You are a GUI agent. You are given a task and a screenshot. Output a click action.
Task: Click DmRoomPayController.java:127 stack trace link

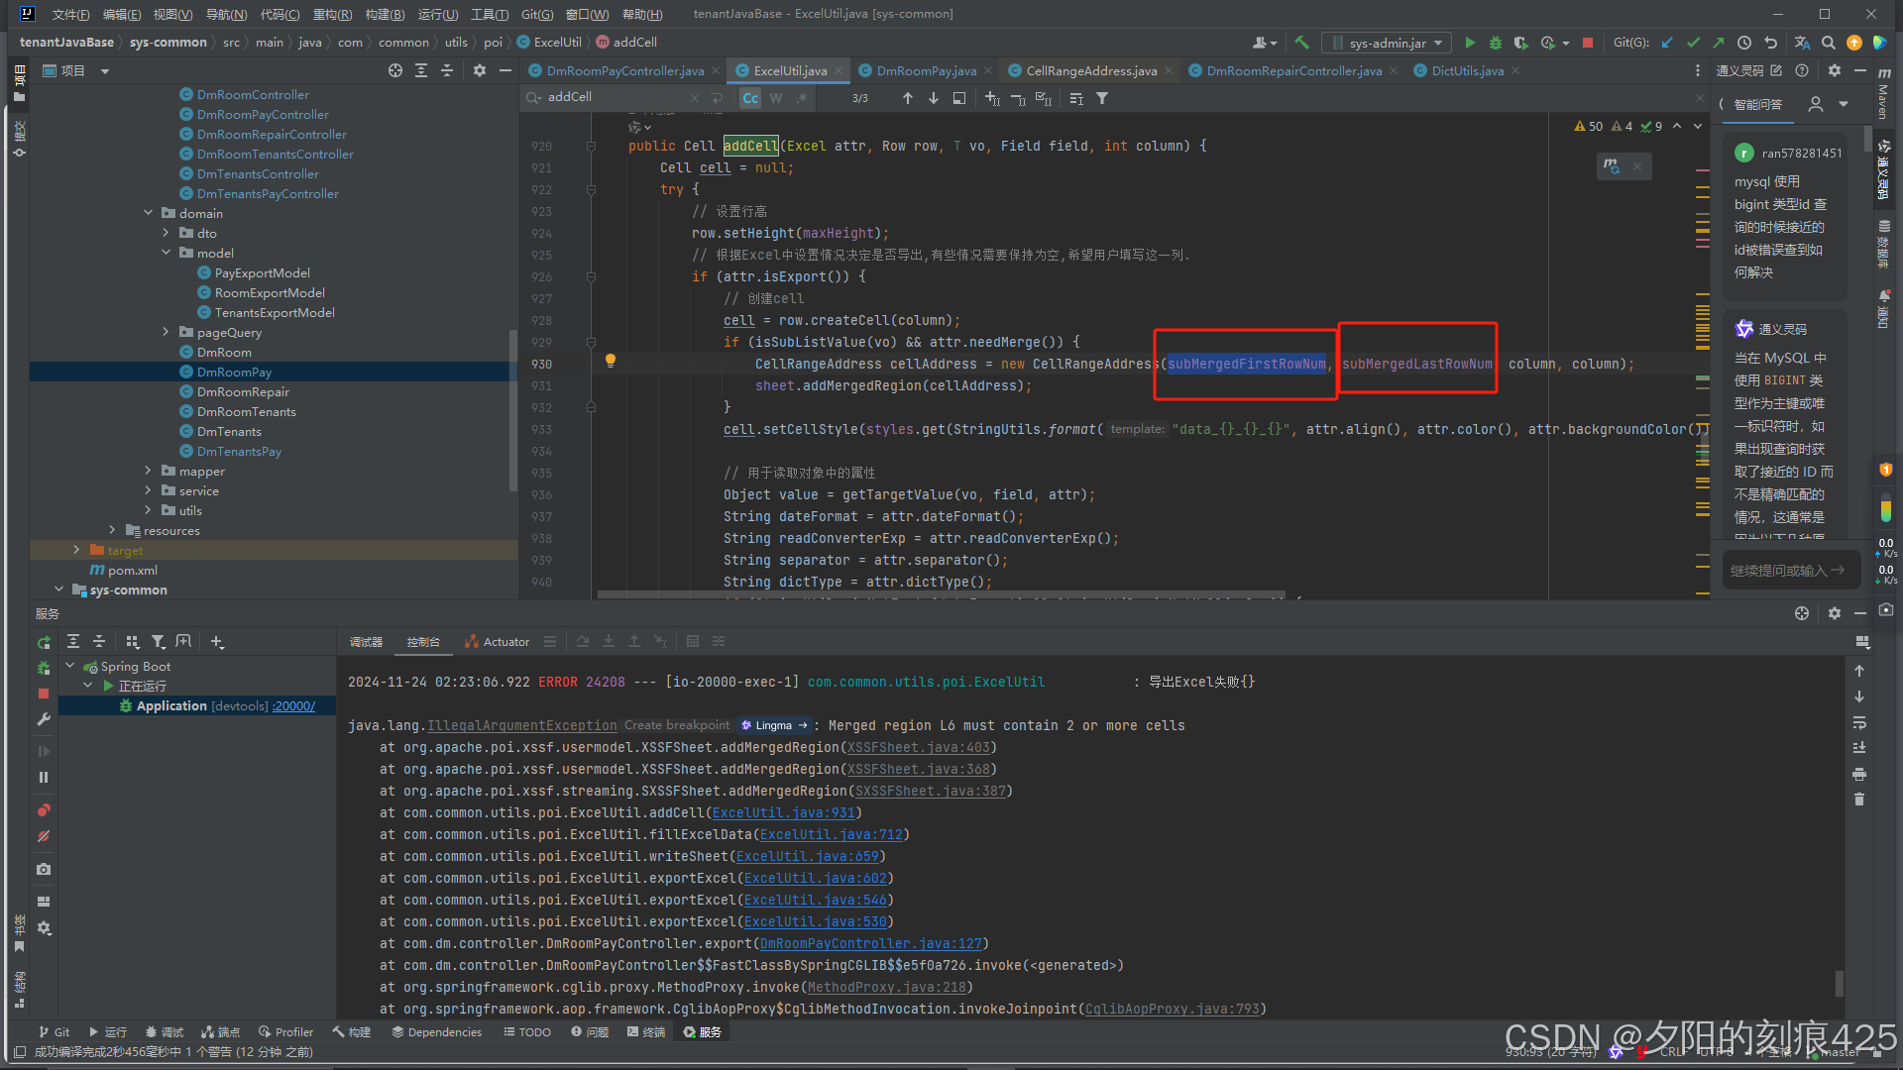click(870, 943)
